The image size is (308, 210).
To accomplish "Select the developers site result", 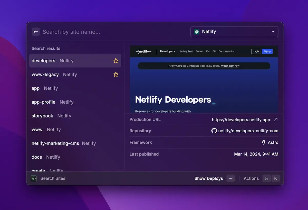I will pyautogui.click(x=75, y=61).
